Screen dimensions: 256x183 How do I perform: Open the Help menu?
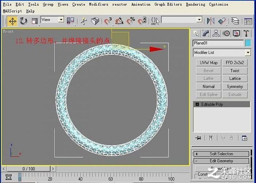click(30, 11)
